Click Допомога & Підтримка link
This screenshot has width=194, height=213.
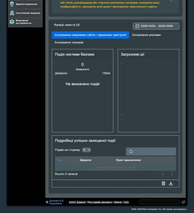point(56,202)
